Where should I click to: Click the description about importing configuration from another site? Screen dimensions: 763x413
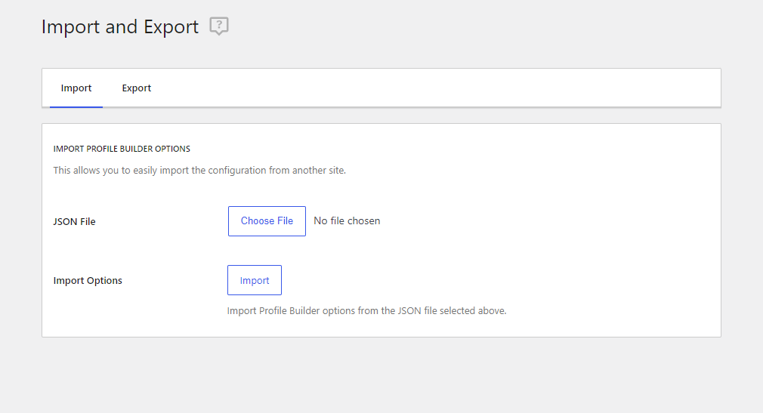point(199,171)
